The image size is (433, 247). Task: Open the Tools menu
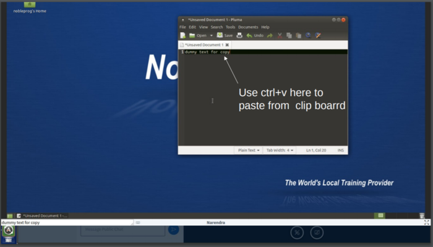coord(230,27)
